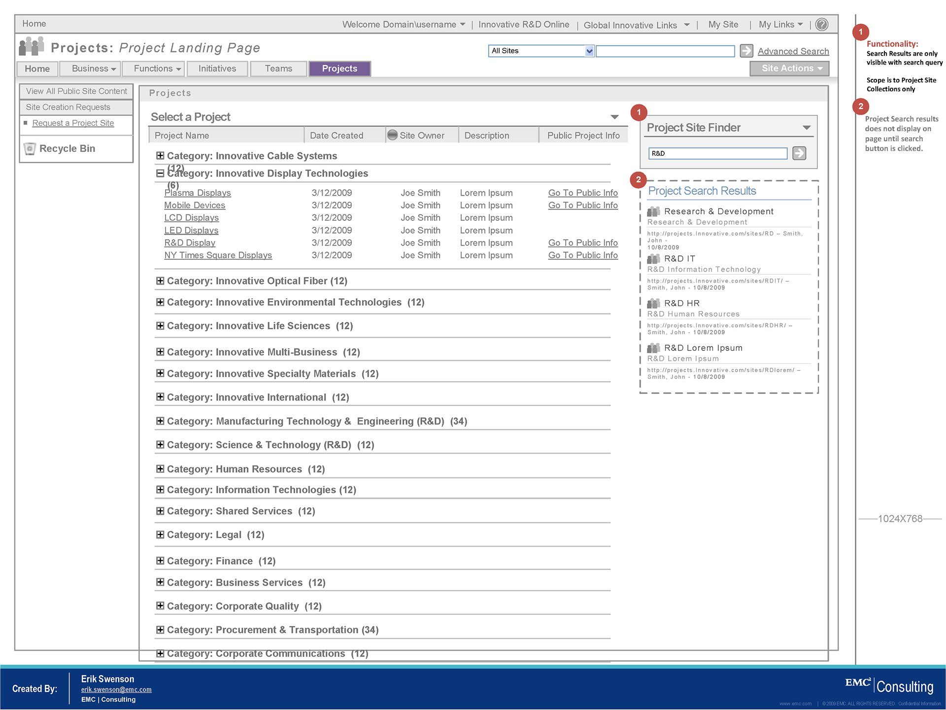Expand the Innovative Cable Systems category

click(x=160, y=156)
